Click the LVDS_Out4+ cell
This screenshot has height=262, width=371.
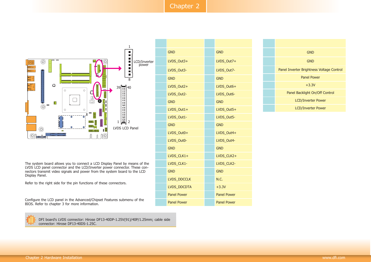point(233,133)
